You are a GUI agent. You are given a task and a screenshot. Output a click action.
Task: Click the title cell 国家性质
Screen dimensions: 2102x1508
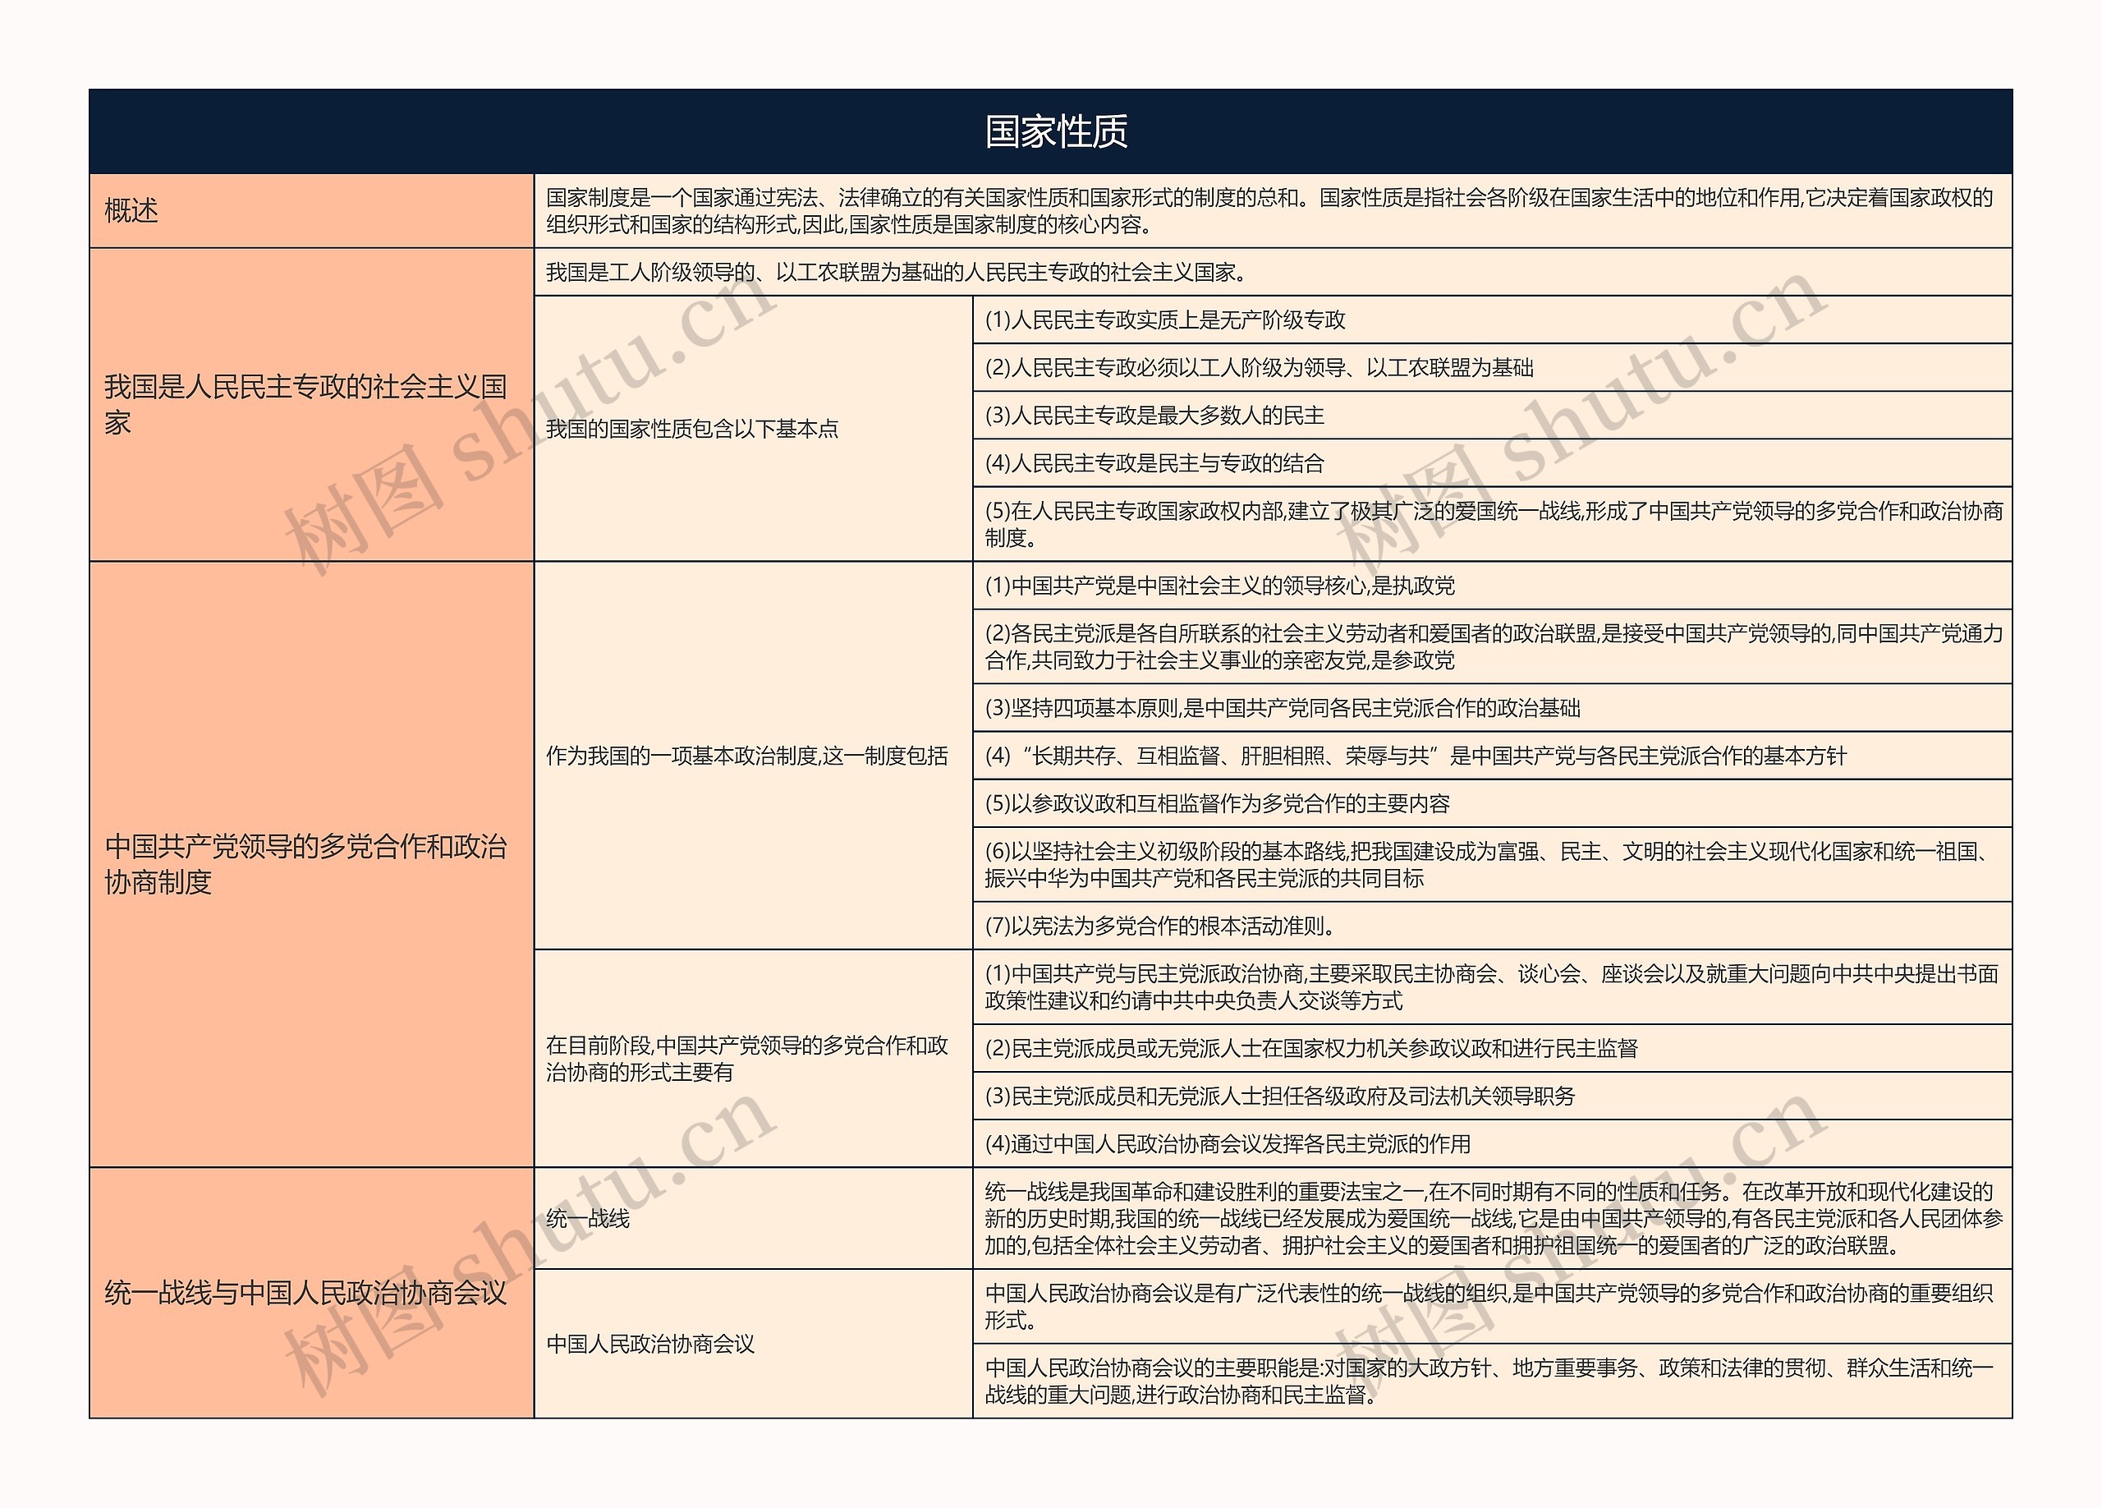(1051, 131)
